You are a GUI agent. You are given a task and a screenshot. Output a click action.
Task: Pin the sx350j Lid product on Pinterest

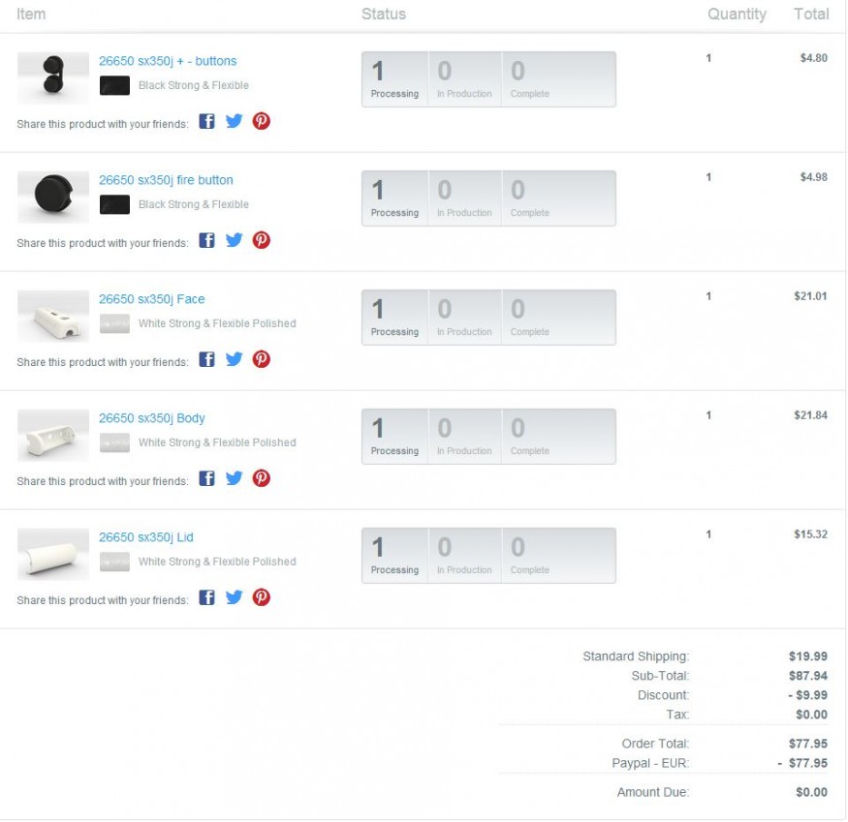(261, 597)
